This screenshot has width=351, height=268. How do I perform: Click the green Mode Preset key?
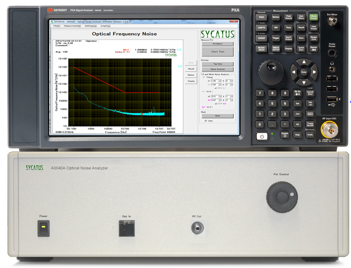[x=314, y=17]
